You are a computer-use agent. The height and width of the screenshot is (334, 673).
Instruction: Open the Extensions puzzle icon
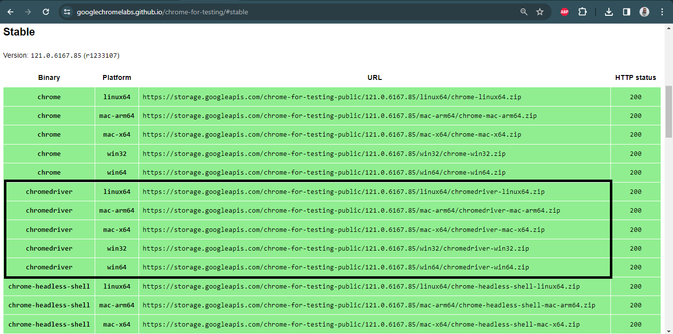coord(582,12)
